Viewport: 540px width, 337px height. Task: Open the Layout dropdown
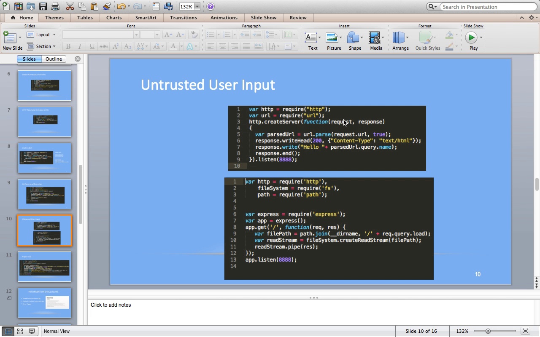point(41,35)
